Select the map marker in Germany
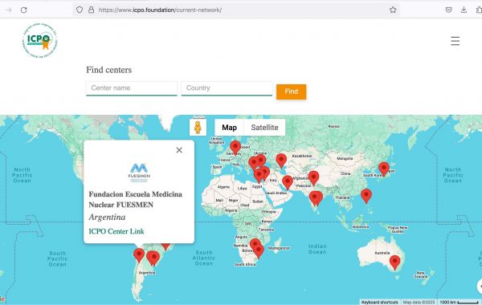The width and height of the screenshot is (482, 305). tap(235, 148)
